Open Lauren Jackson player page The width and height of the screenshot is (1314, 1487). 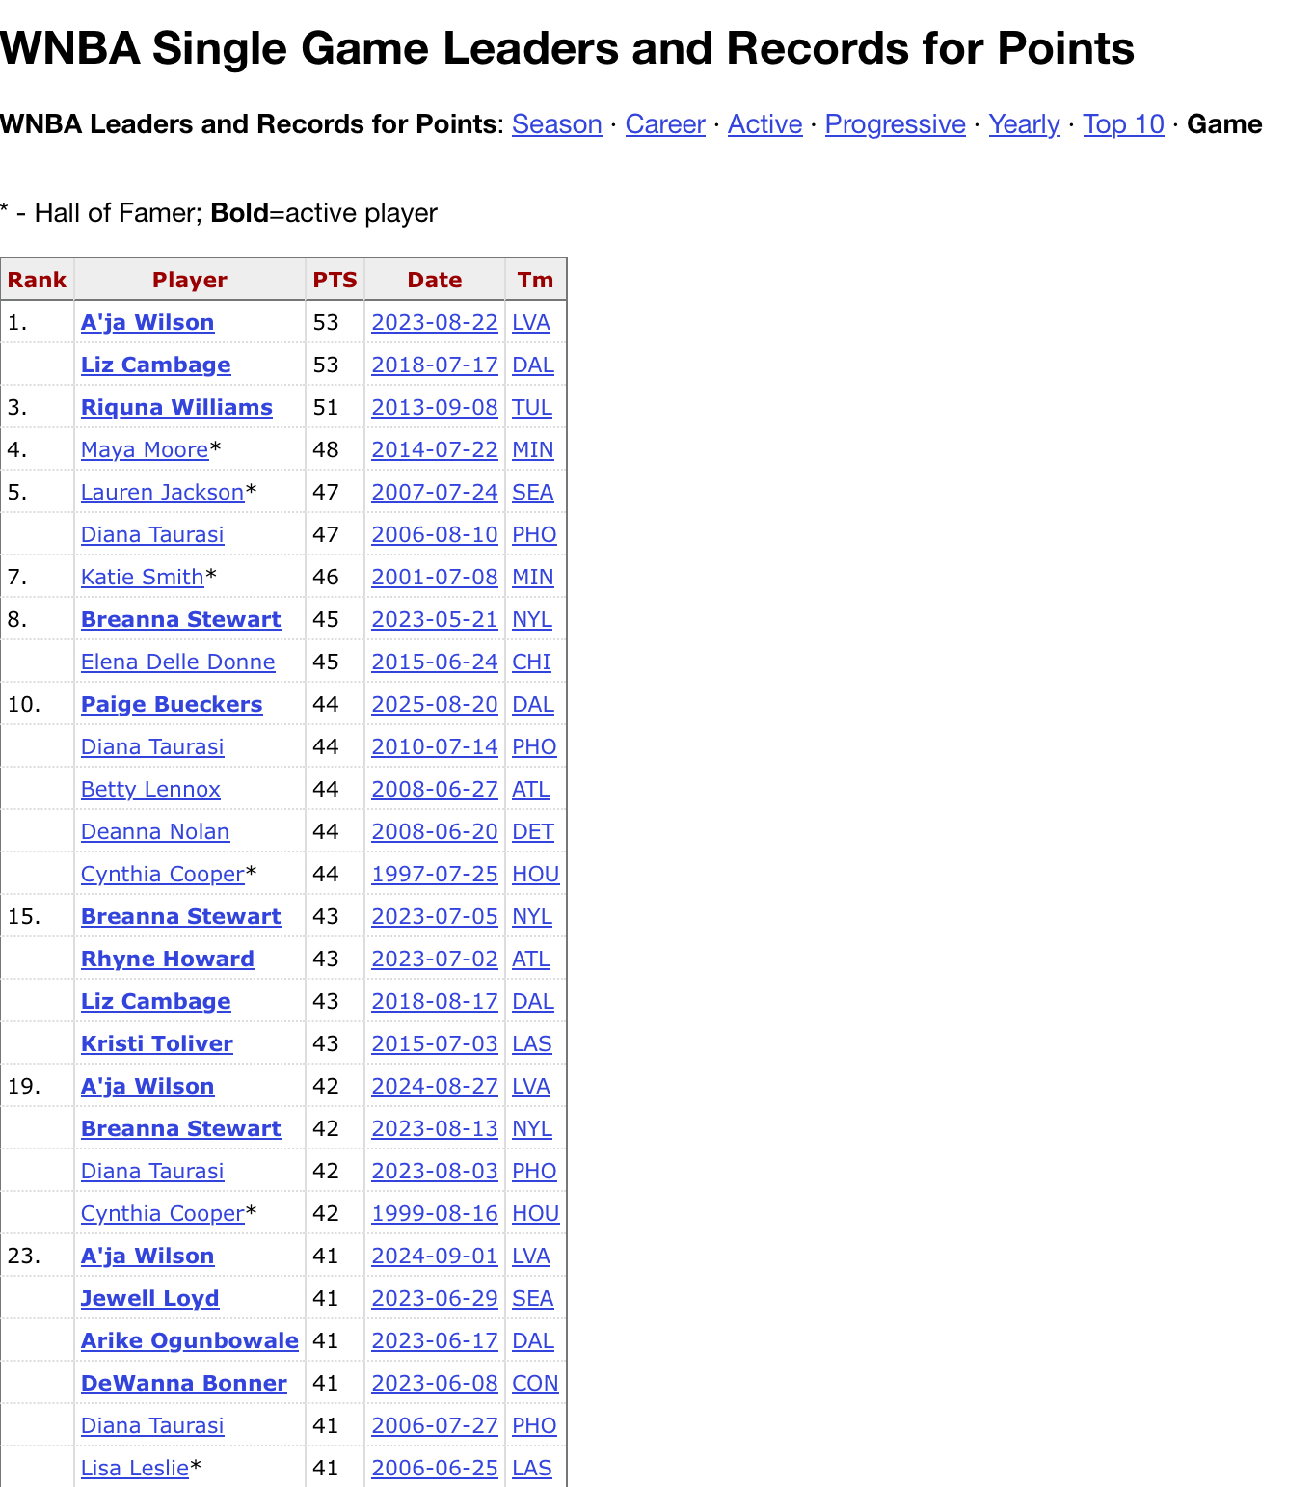click(x=163, y=492)
